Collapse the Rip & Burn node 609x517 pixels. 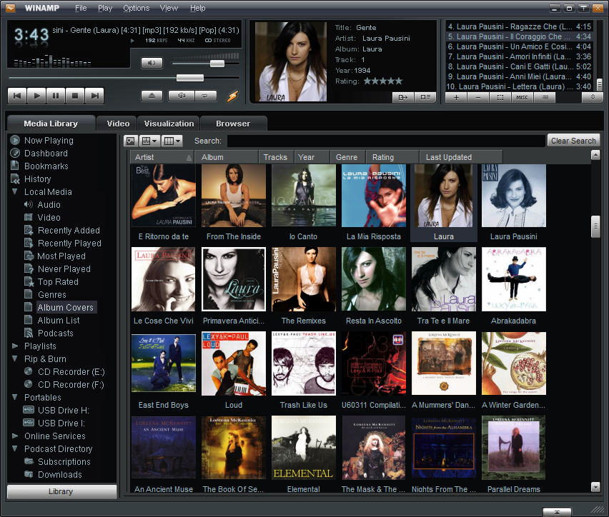(15, 358)
